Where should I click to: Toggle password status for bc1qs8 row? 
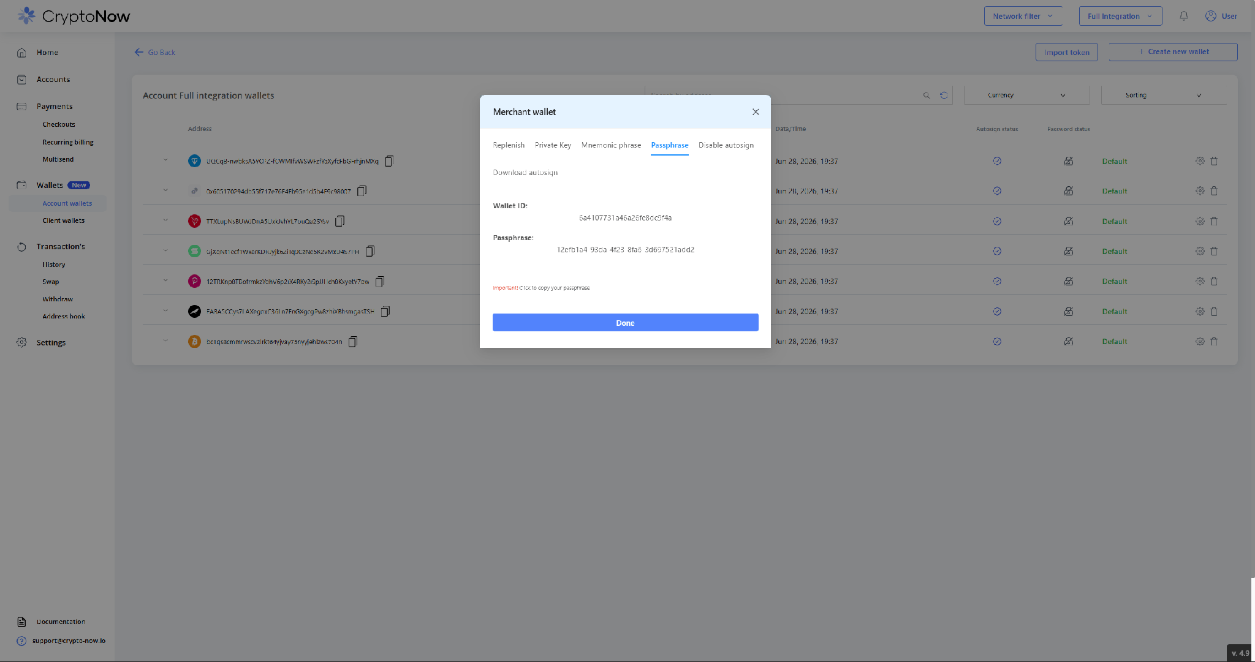(x=1069, y=341)
